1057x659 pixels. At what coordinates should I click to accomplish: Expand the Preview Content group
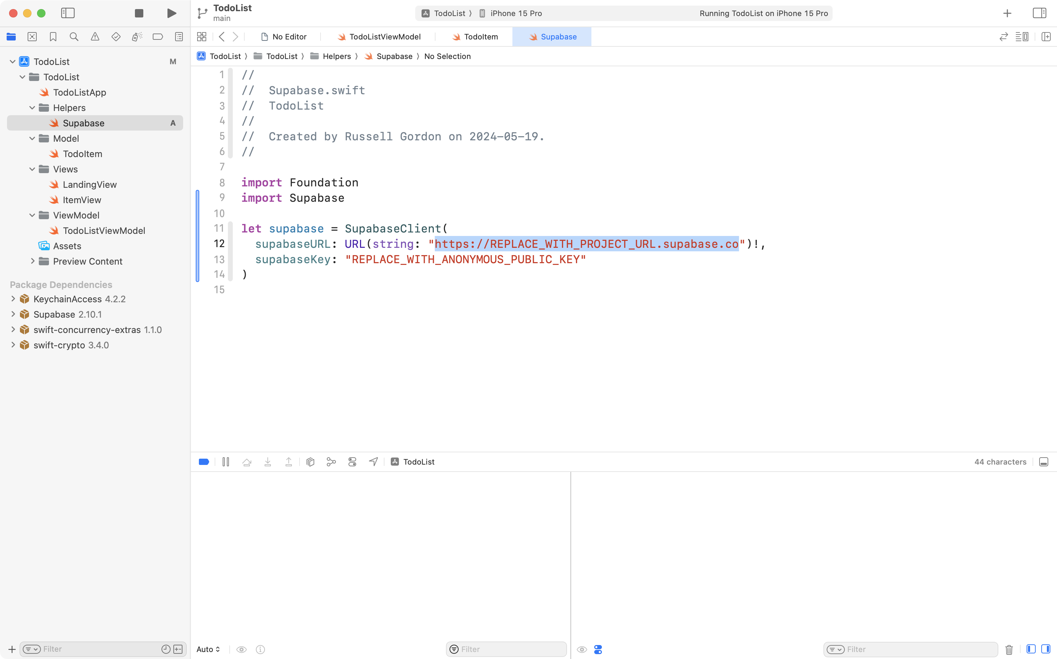[x=33, y=261]
